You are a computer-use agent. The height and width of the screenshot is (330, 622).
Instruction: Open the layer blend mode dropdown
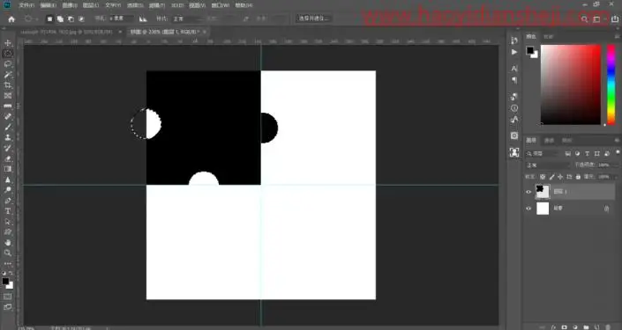coord(548,165)
